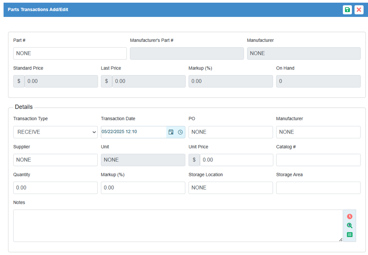Open the calendar picker for Transaction Date
The image size is (368, 255).
[171, 132]
